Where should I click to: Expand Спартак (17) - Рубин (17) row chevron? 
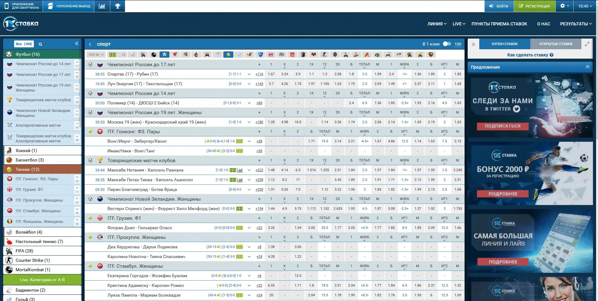point(249,74)
